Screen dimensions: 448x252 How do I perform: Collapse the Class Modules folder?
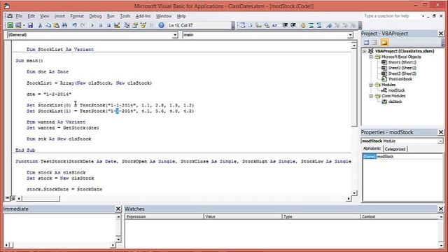(371, 96)
